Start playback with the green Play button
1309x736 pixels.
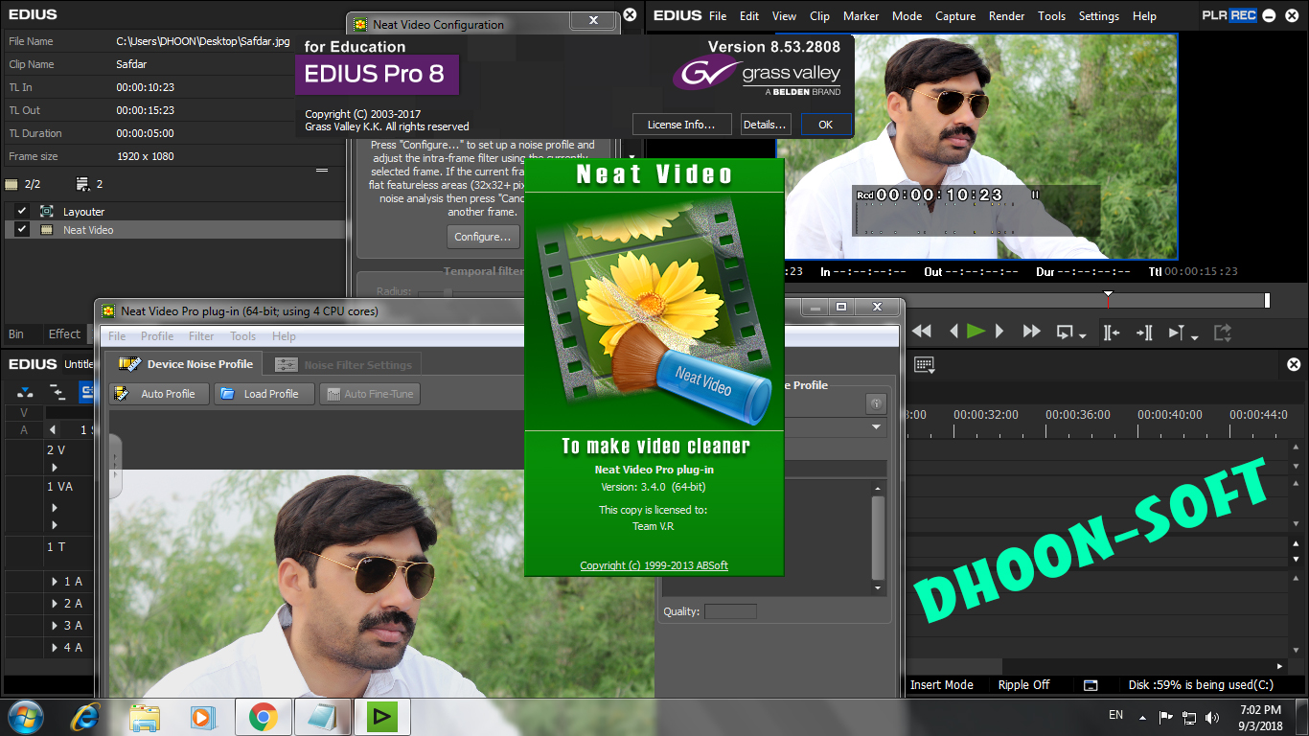976,332
